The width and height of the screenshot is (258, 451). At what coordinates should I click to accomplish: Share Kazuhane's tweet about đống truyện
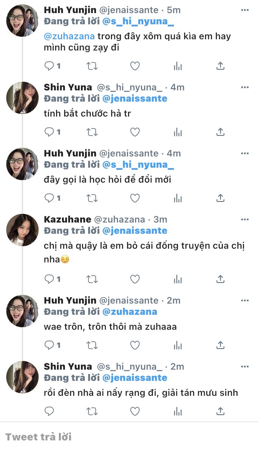pyautogui.click(x=220, y=279)
